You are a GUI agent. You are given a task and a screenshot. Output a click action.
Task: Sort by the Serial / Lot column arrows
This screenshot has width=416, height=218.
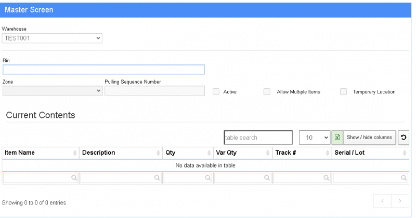pyautogui.click(x=405, y=153)
